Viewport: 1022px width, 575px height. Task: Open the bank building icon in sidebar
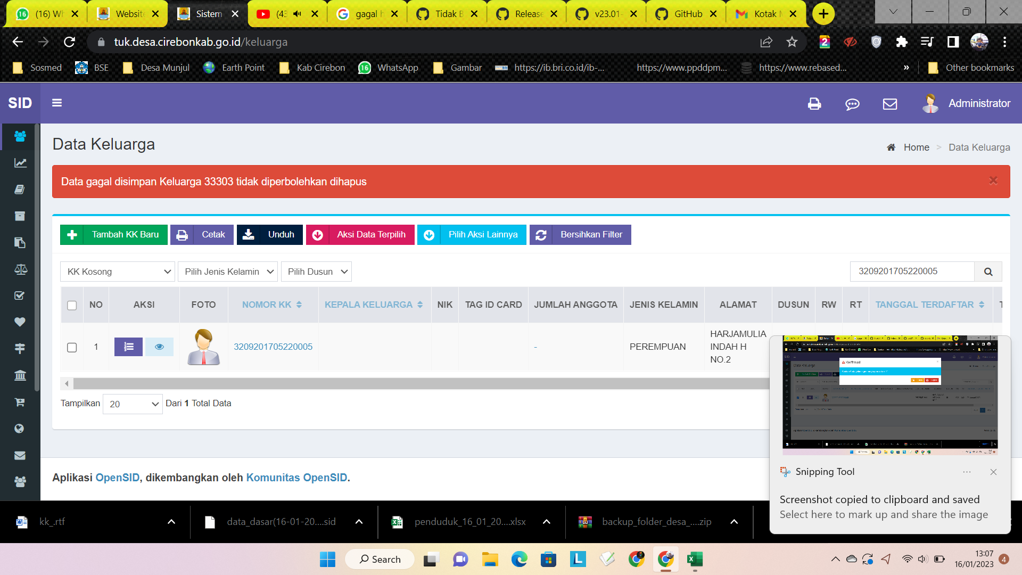[x=20, y=375]
